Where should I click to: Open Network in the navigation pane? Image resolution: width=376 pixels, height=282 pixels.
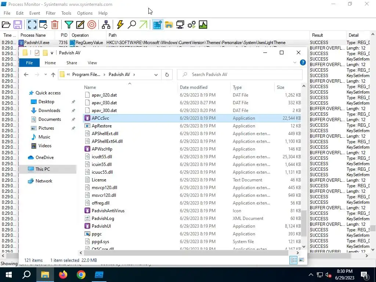44,181
